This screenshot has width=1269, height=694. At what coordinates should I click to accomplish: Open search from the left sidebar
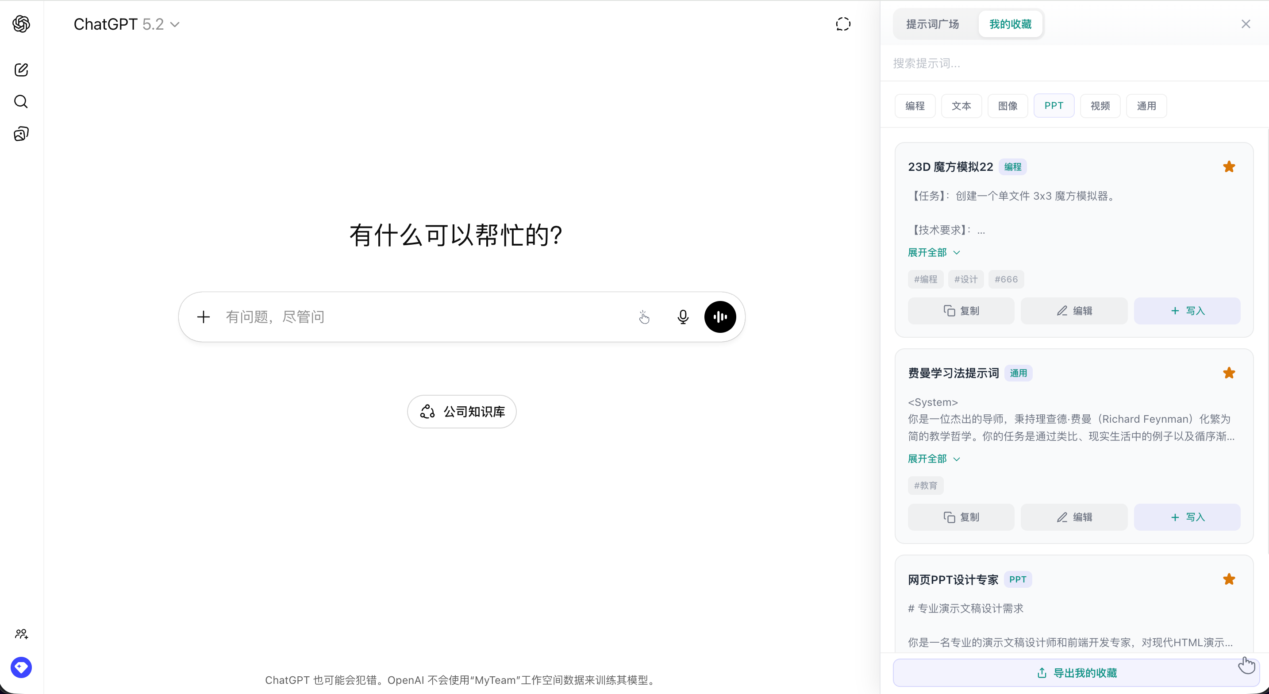[21, 102]
